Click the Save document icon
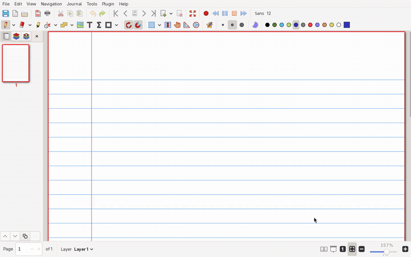Image resolution: width=411 pixels, height=257 pixels. pyautogui.click(x=6, y=13)
